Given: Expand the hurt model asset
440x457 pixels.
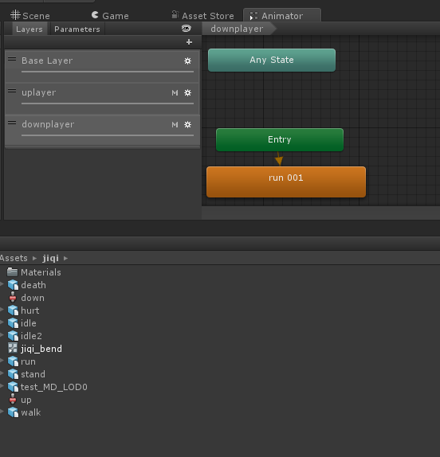Looking at the screenshot, I should click(x=2, y=310).
